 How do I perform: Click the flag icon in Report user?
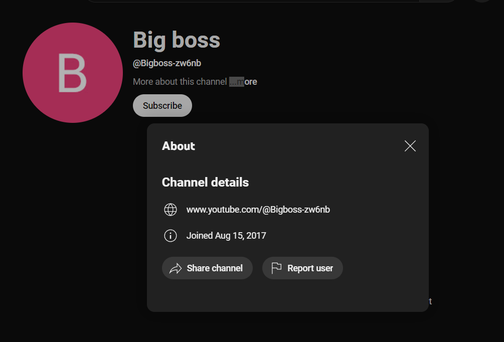point(276,268)
